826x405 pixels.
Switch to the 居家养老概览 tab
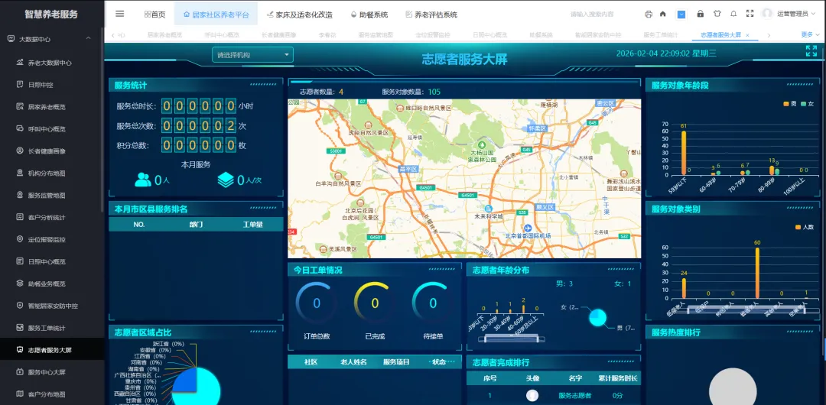click(x=165, y=35)
